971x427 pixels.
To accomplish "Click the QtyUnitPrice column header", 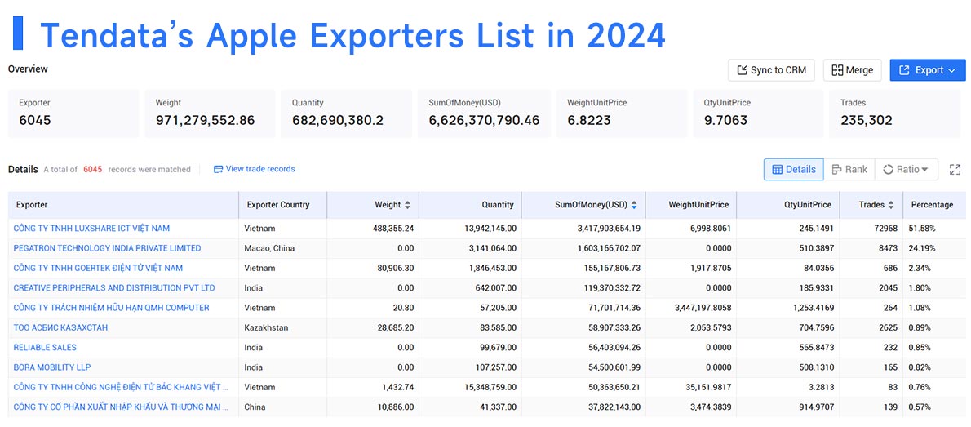I will point(788,204).
